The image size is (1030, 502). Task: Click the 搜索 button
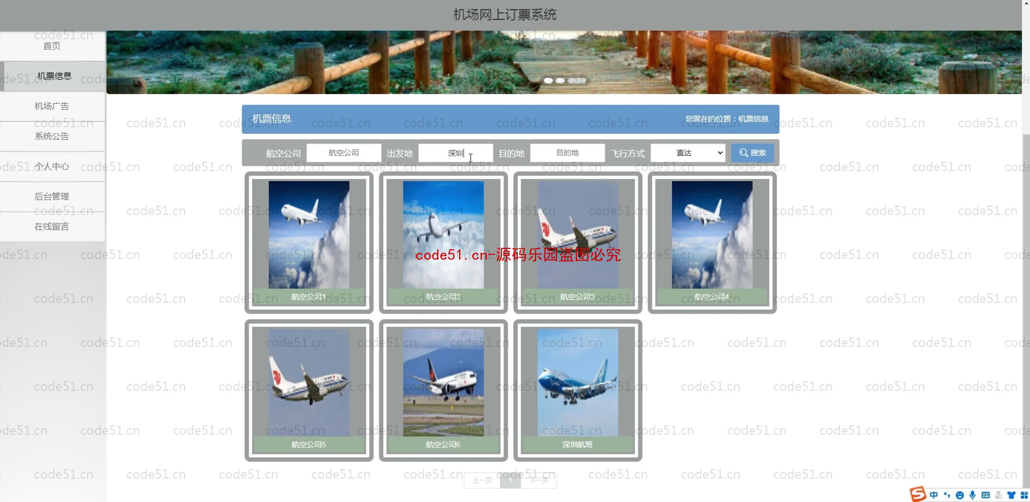(x=754, y=152)
